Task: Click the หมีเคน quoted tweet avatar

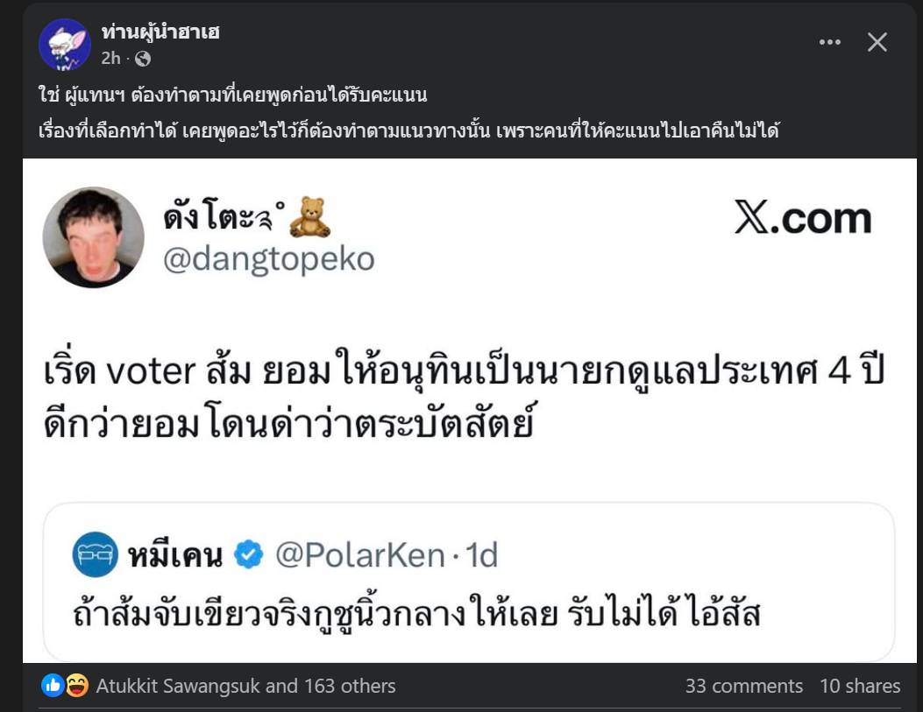Action: coord(95,554)
